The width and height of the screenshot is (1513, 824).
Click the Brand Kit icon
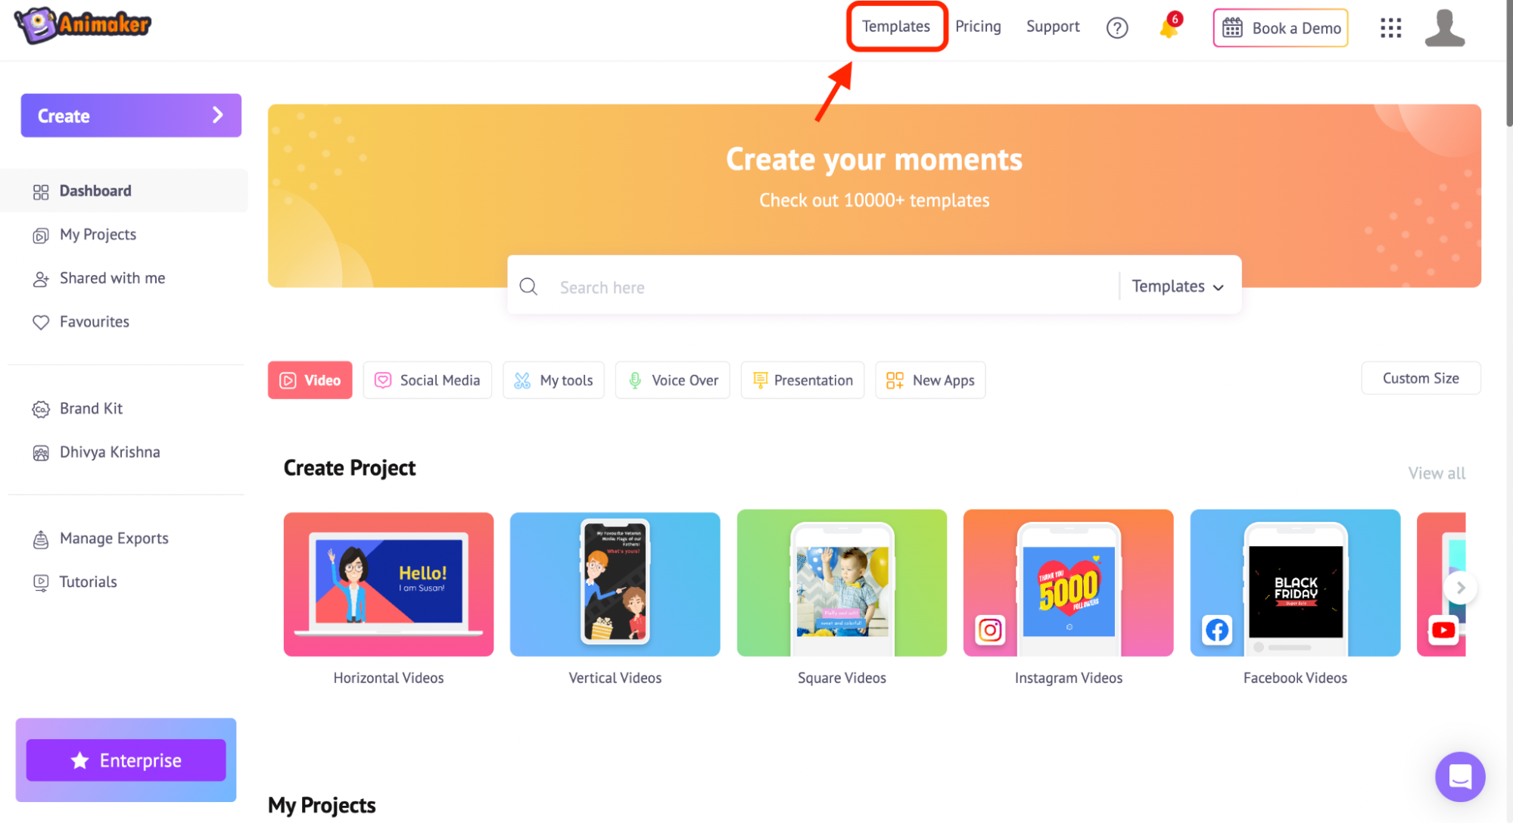pos(39,408)
